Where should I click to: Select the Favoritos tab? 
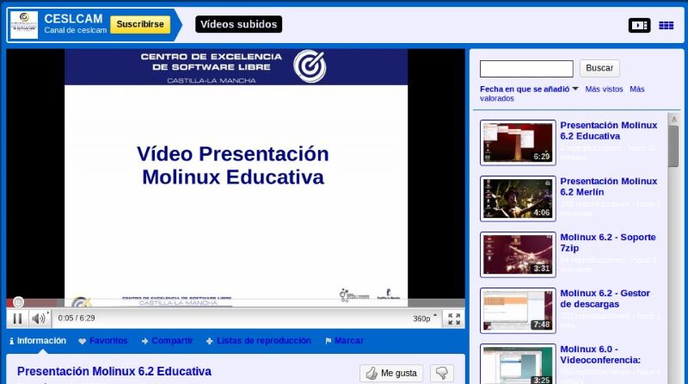pyautogui.click(x=103, y=340)
